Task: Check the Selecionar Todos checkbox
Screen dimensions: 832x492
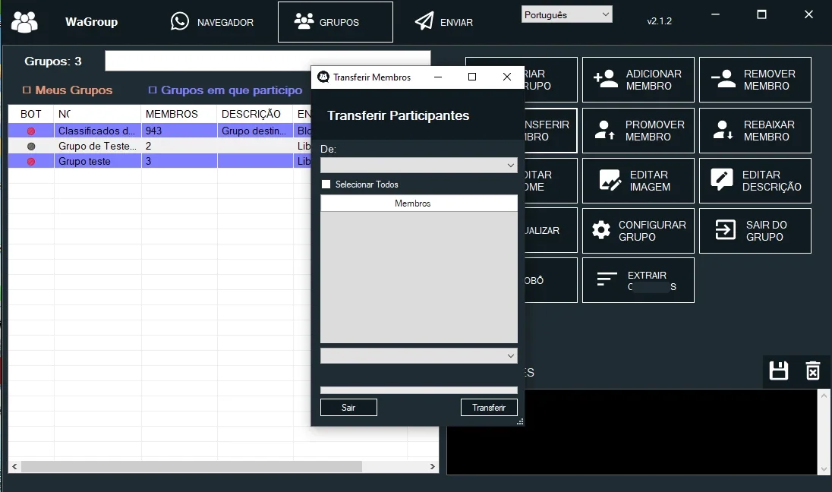Action: point(326,184)
